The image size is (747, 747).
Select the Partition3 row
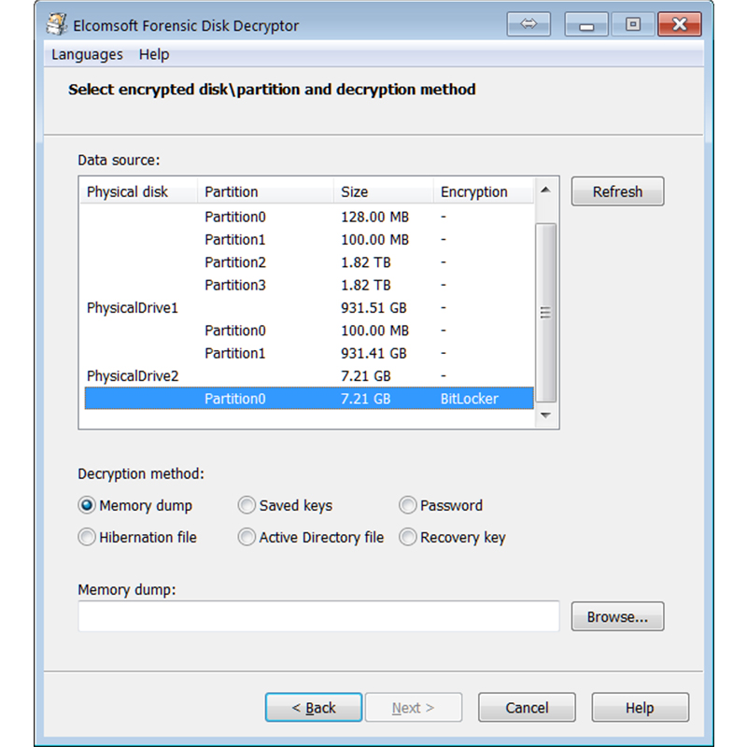click(309, 286)
